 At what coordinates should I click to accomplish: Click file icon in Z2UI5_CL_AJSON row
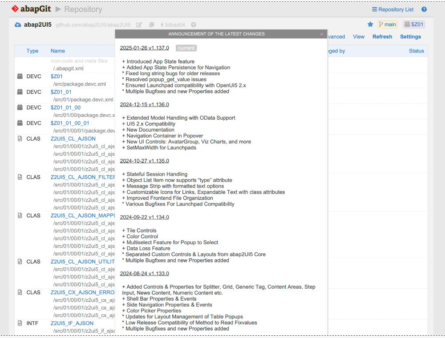pos(20,139)
